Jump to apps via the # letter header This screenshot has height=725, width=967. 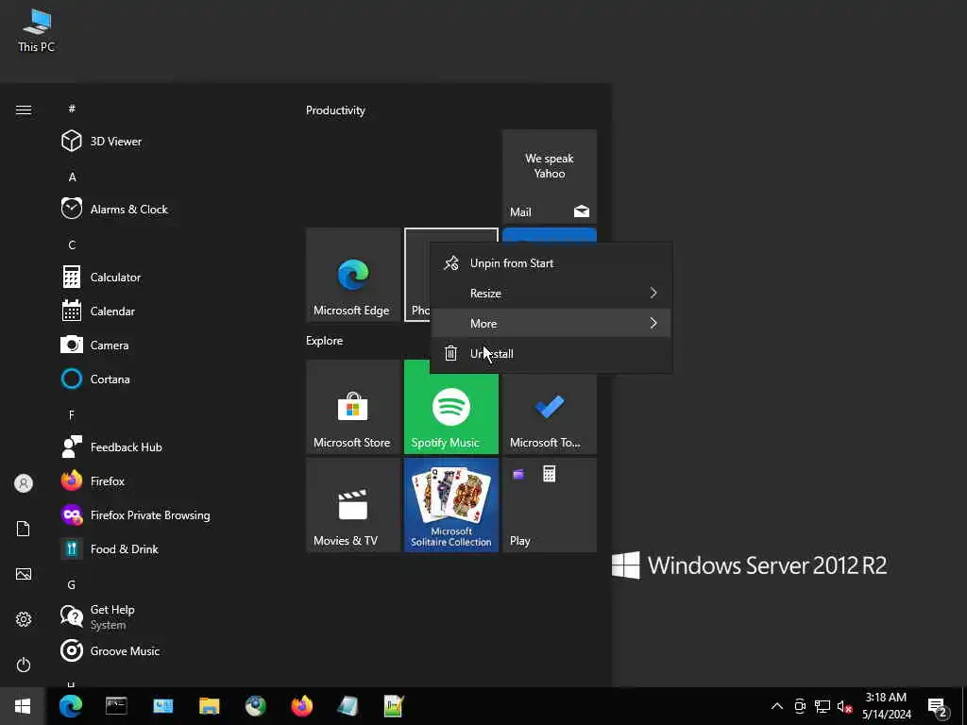click(x=72, y=109)
